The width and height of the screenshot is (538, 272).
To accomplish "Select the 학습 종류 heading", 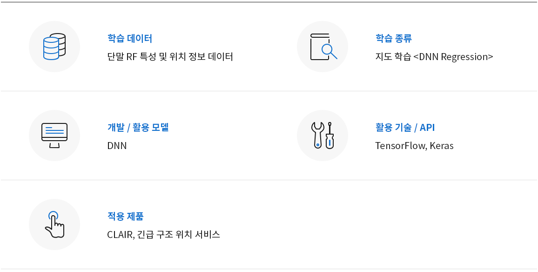I will pyautogui.click(x=394, y=38).
